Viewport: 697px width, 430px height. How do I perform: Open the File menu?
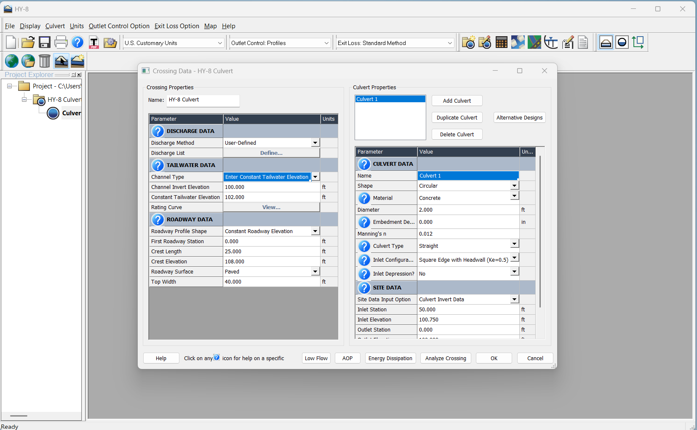[x=10, y=26]
